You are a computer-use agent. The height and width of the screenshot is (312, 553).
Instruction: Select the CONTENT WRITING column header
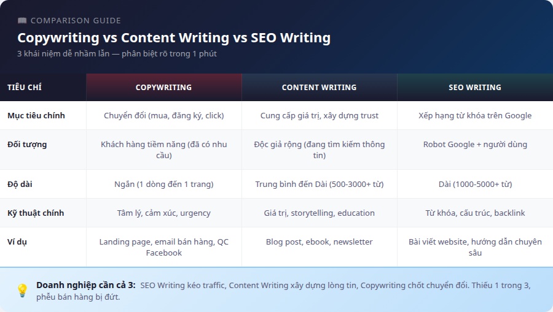coord(320,87)
